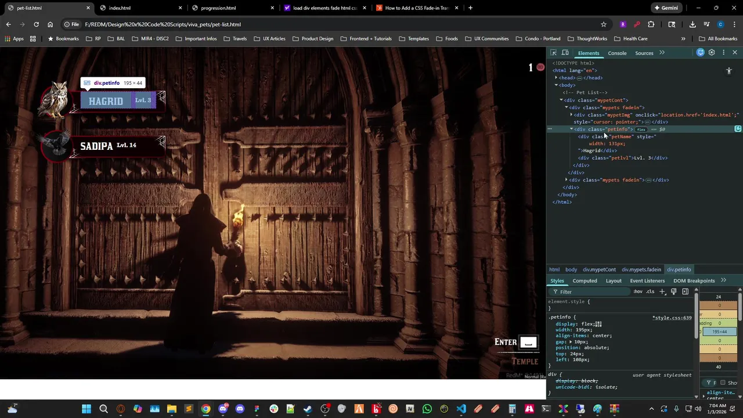Select div.mypetCont in the breadcrumb

pyautogui.click(x=599, y=270)
